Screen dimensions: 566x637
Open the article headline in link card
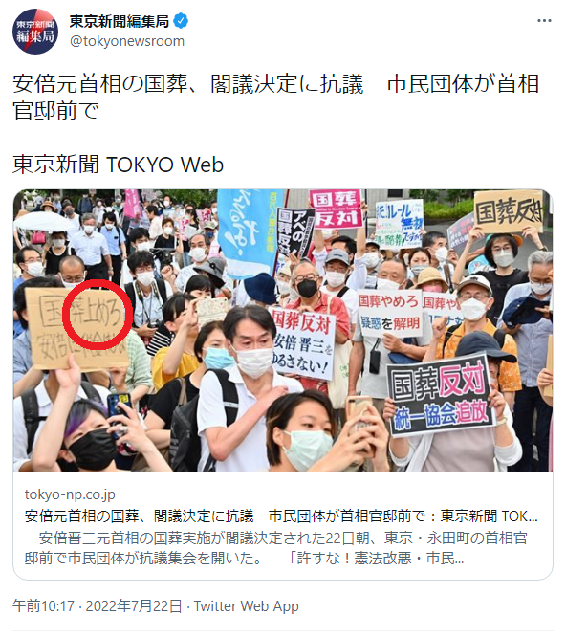coord(281,516)
